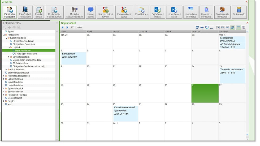
Task: Select Elvégzetlen+Pontosítás in tree
Action: (24, 44)
